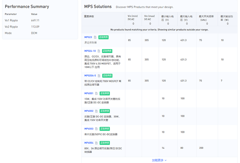Select the Mode value DCM
Viewport: 240px width, 163px height.
pyautogui.click(x=34, y=33)
